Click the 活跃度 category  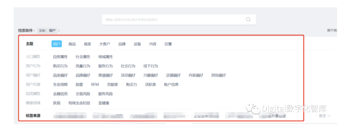click(x=151, y=84)
